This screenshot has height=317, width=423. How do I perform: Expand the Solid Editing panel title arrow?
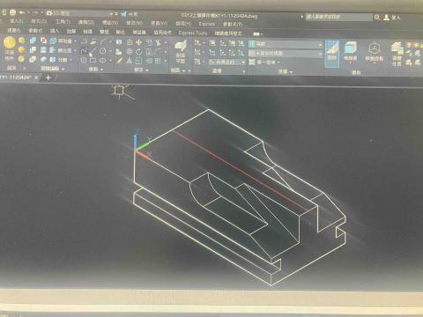coord(63,69)
